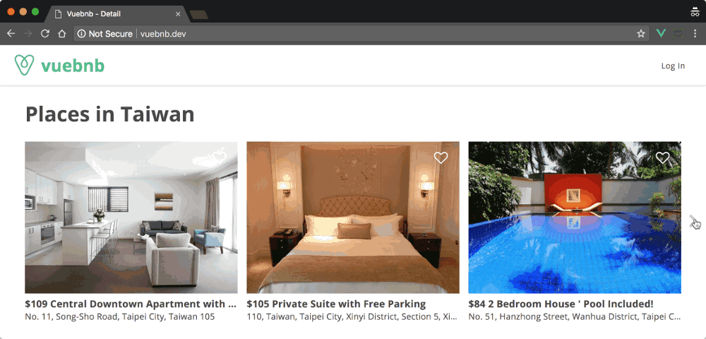706x339 pixels.
Task: Click the vuebnb logo icon
Action: click(24, 65)
